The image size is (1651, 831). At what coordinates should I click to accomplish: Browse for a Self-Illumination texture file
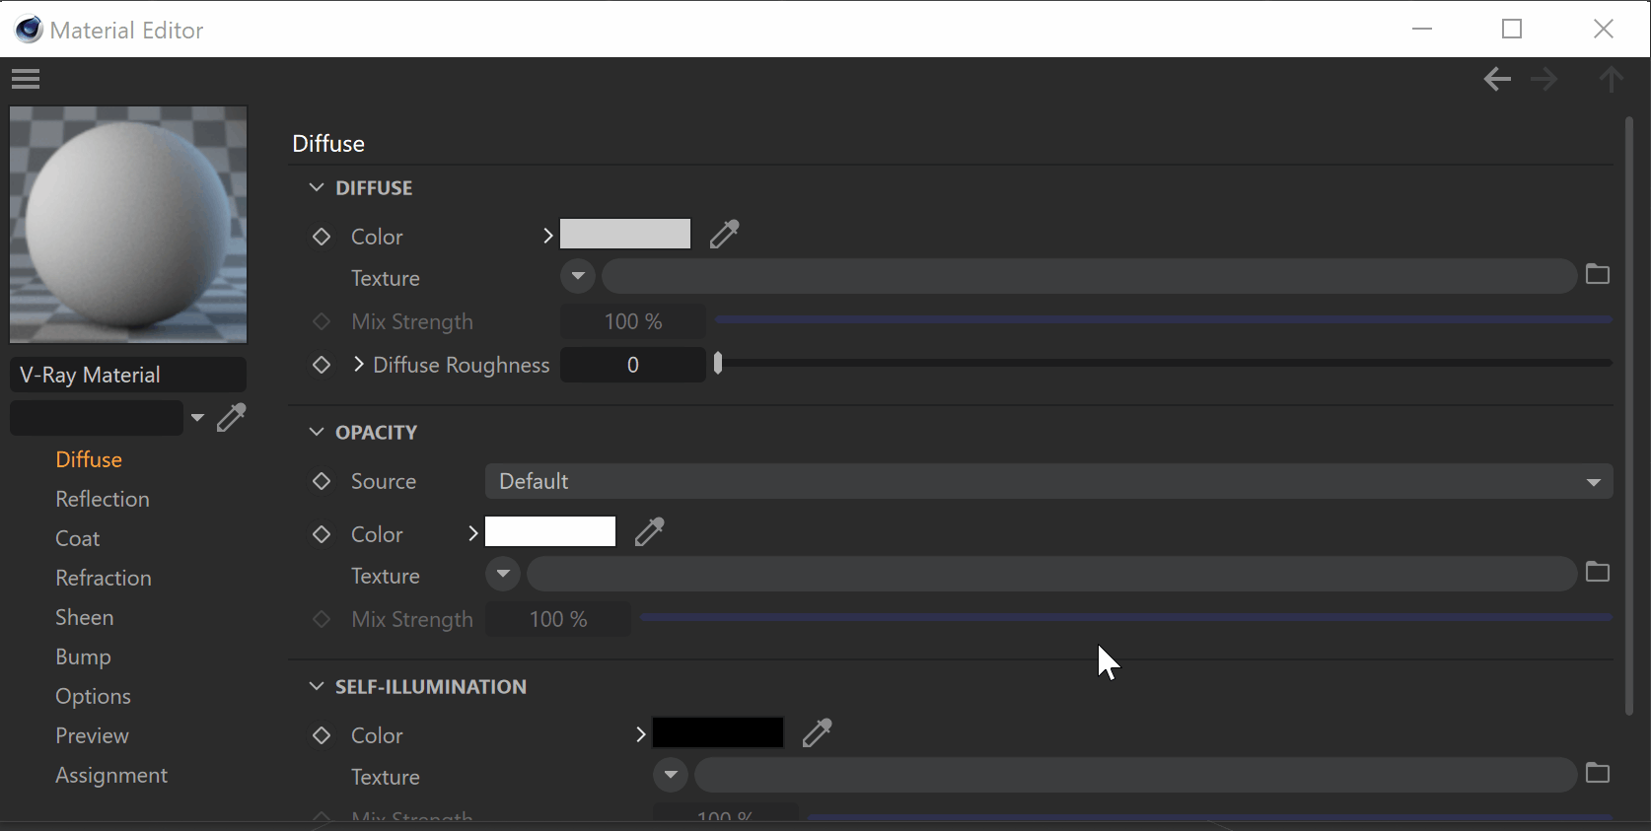click(x=1598, y=773)
